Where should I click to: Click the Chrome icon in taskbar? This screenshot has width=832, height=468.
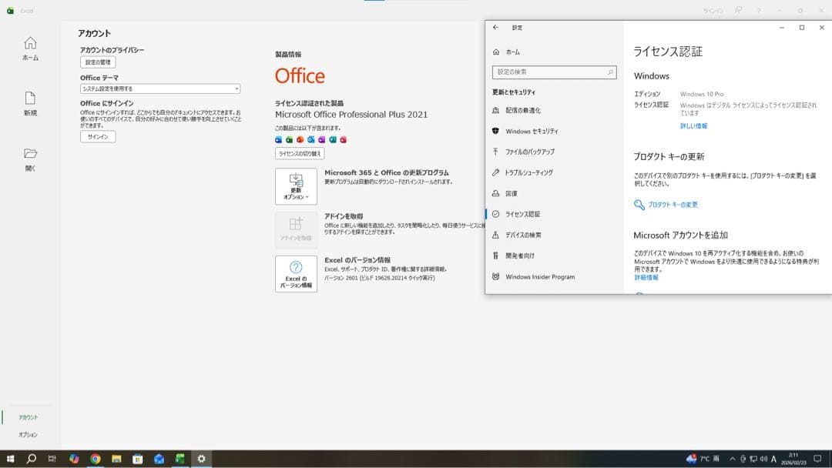pyautogui.click(x=96, y=459)
